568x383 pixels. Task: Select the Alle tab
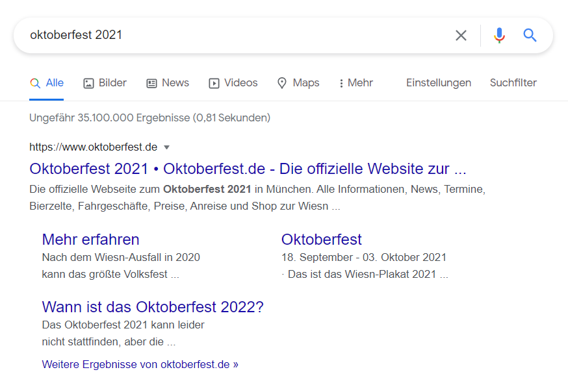pos(47,83)
